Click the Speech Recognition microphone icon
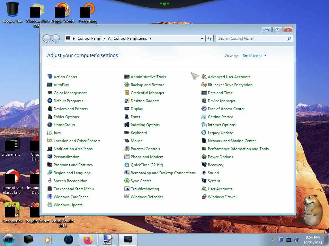Screen dimensions: 329x246 pyautogui.click(x=50, y=181)
